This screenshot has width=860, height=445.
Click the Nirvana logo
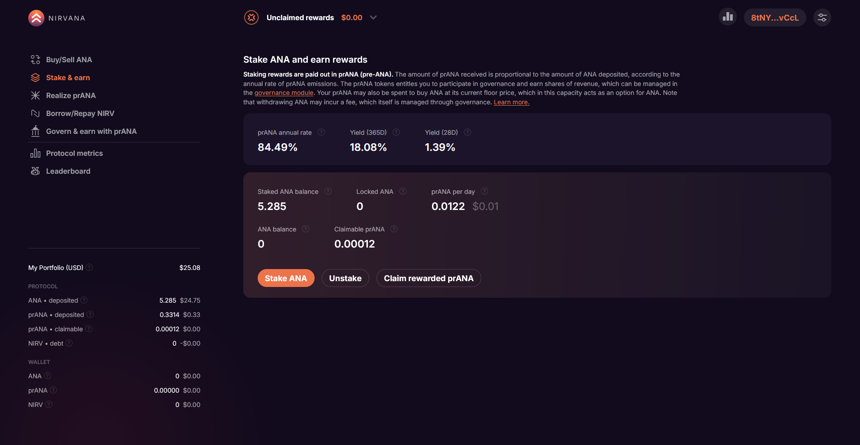point(57,18)
